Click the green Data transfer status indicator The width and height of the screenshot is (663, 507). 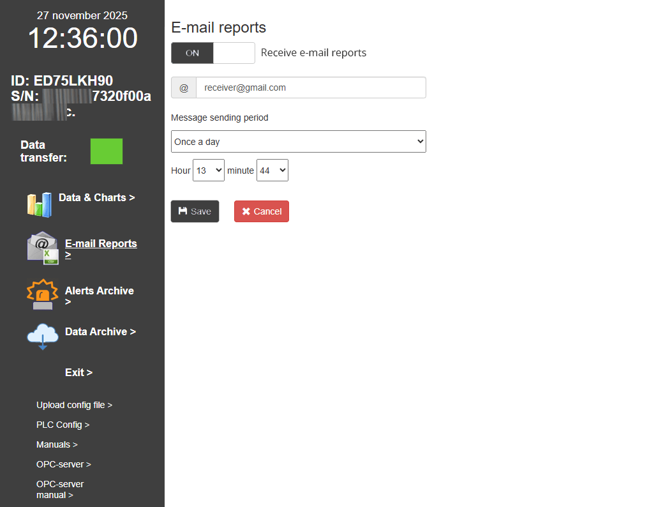click(107, 151)
